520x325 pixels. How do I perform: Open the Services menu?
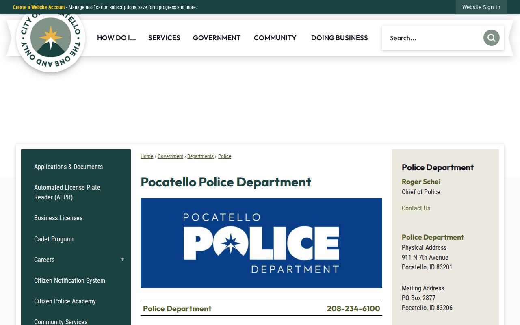[164, 38]
